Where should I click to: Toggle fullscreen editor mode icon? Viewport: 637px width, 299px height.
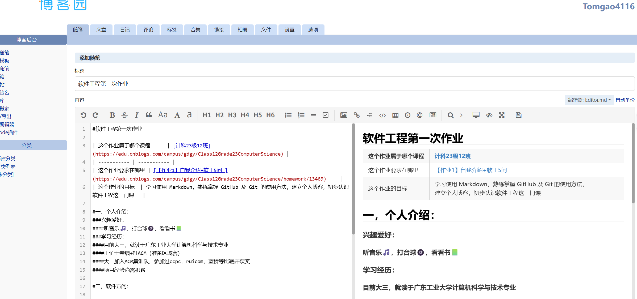pos(502,115)
